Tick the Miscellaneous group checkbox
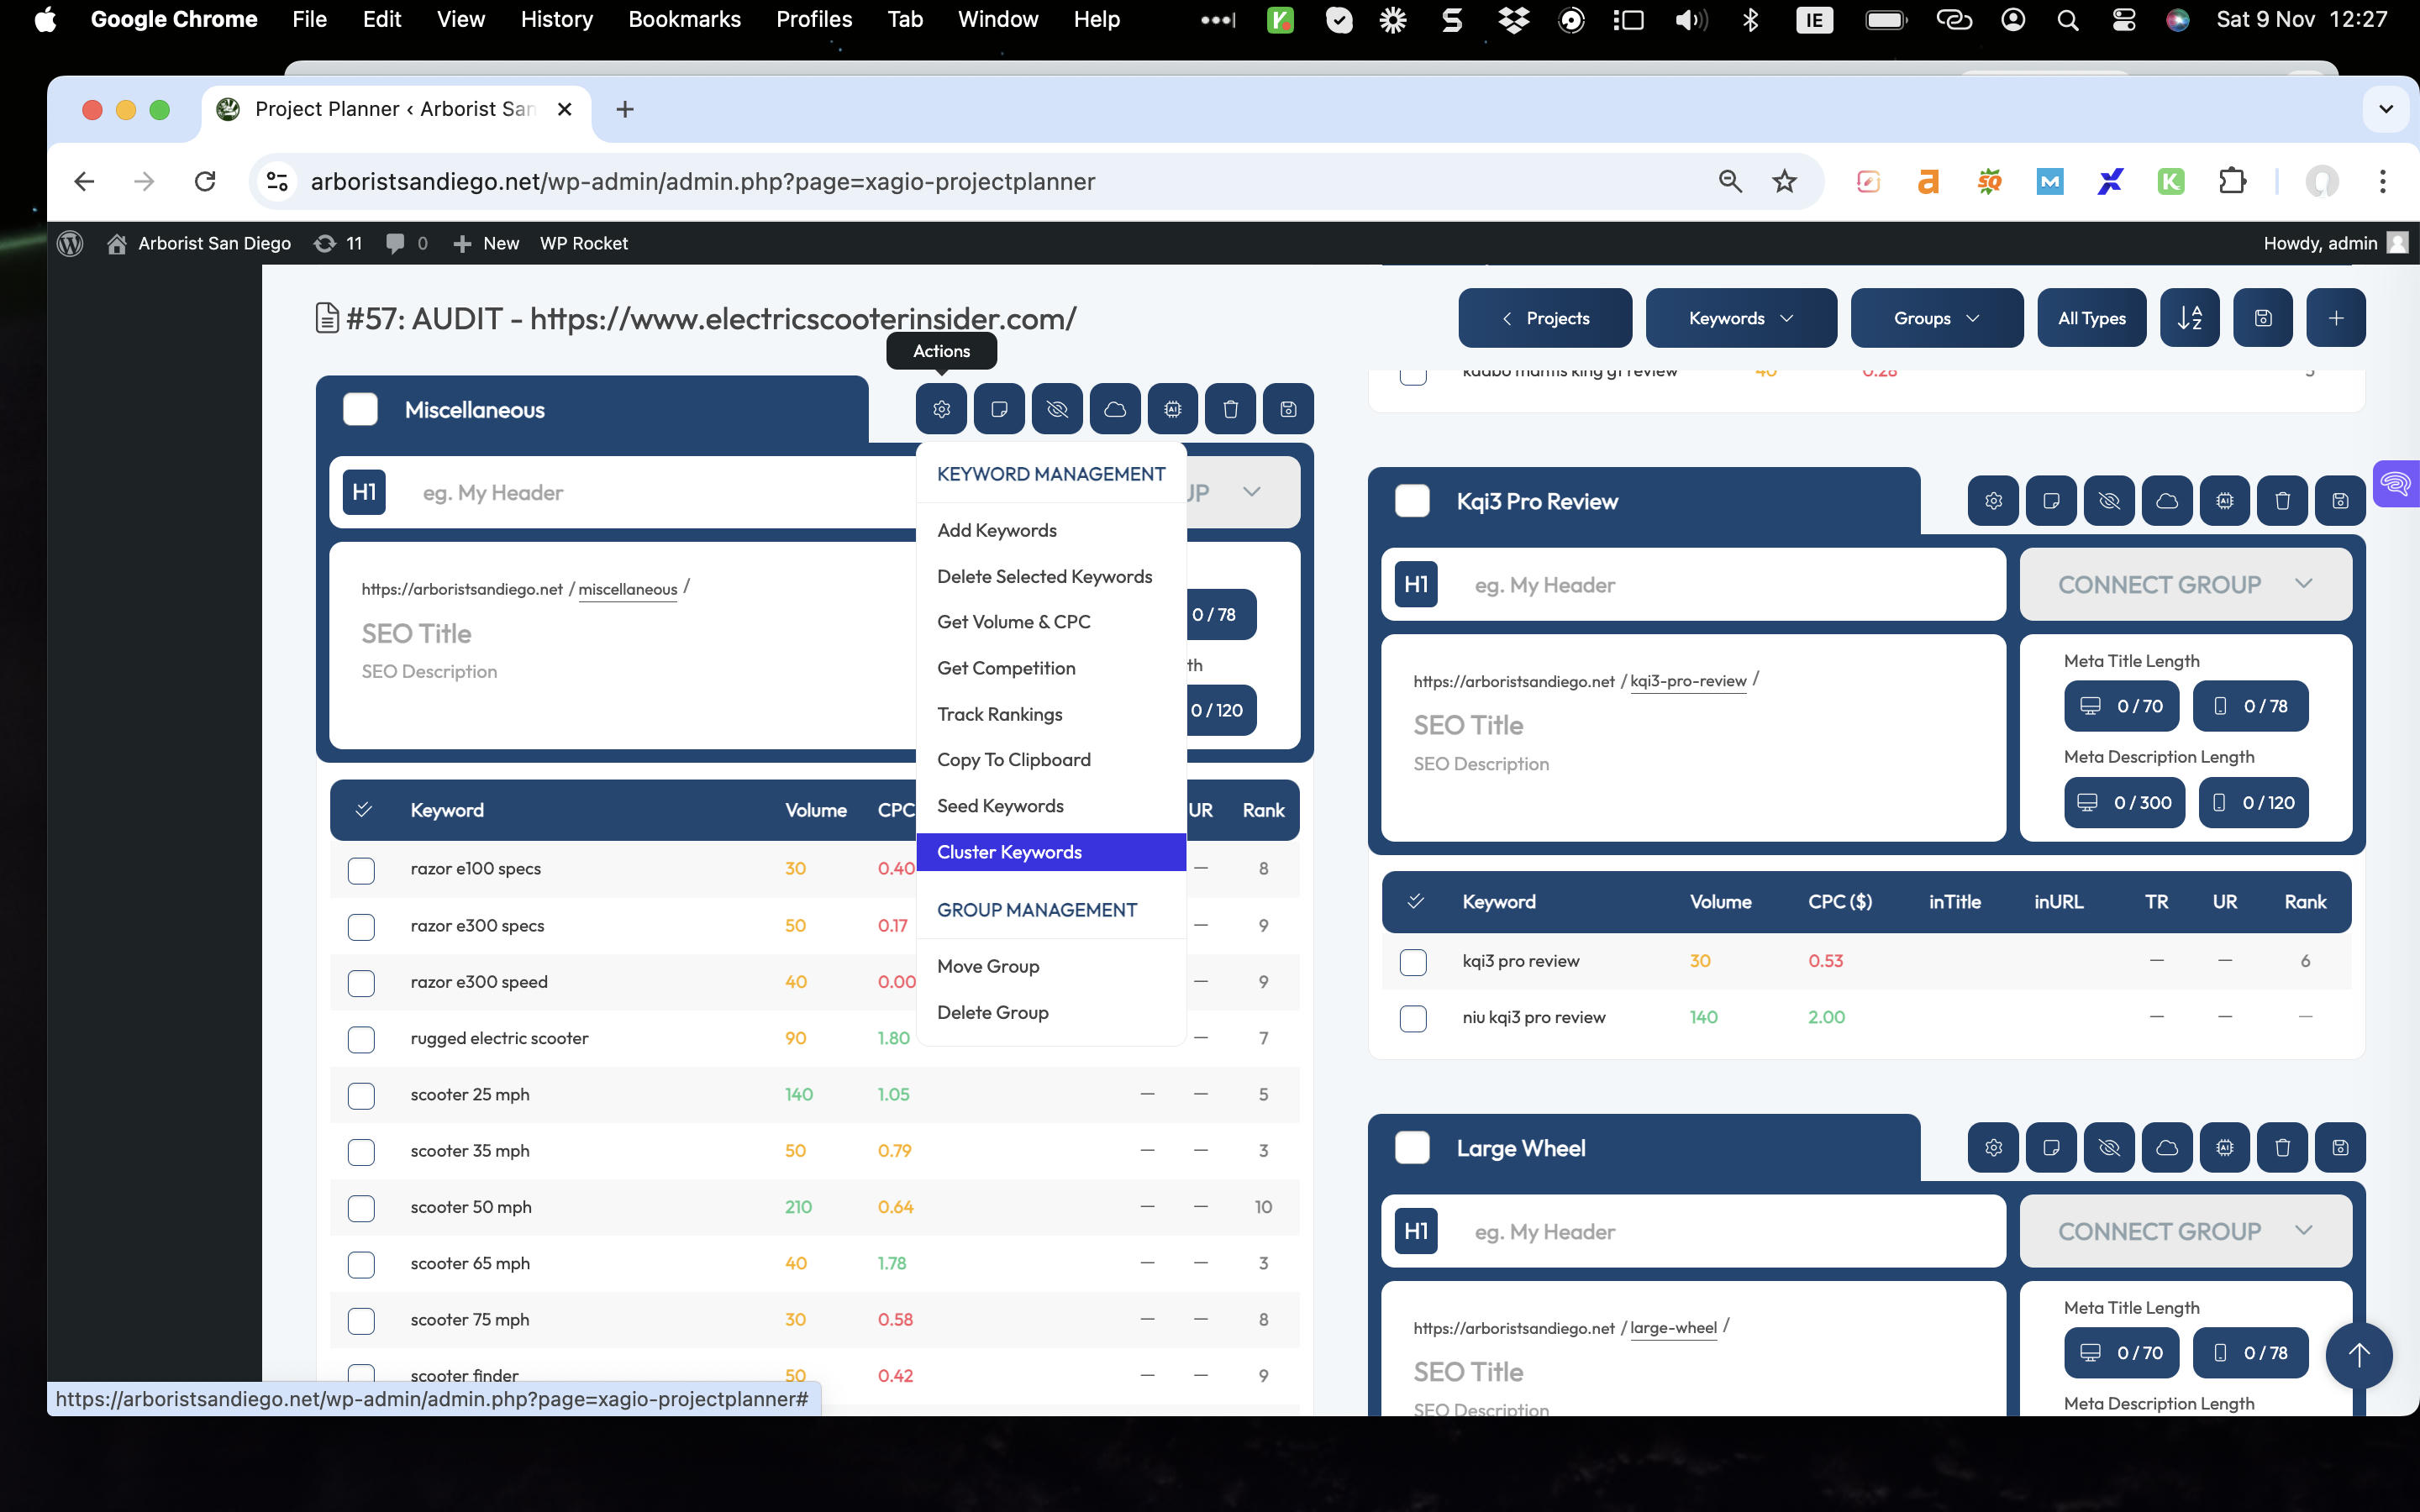Viewport: 2420px width, 1512px height. [360, 409]
